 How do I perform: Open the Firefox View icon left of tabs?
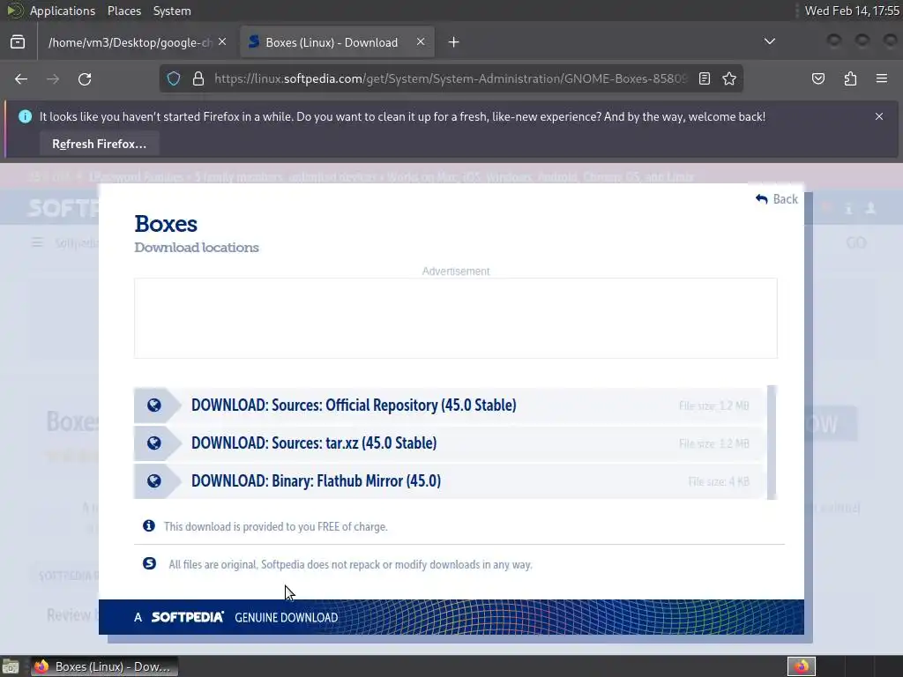tap(18, 42)
